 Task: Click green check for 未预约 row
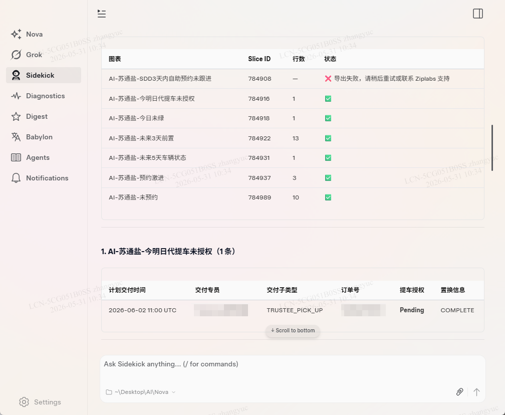(328, 197)
